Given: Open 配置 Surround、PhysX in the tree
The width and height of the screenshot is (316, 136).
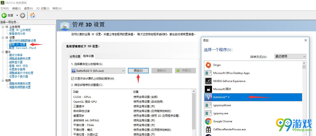Looking at the screenshot, I should [22, 48].
